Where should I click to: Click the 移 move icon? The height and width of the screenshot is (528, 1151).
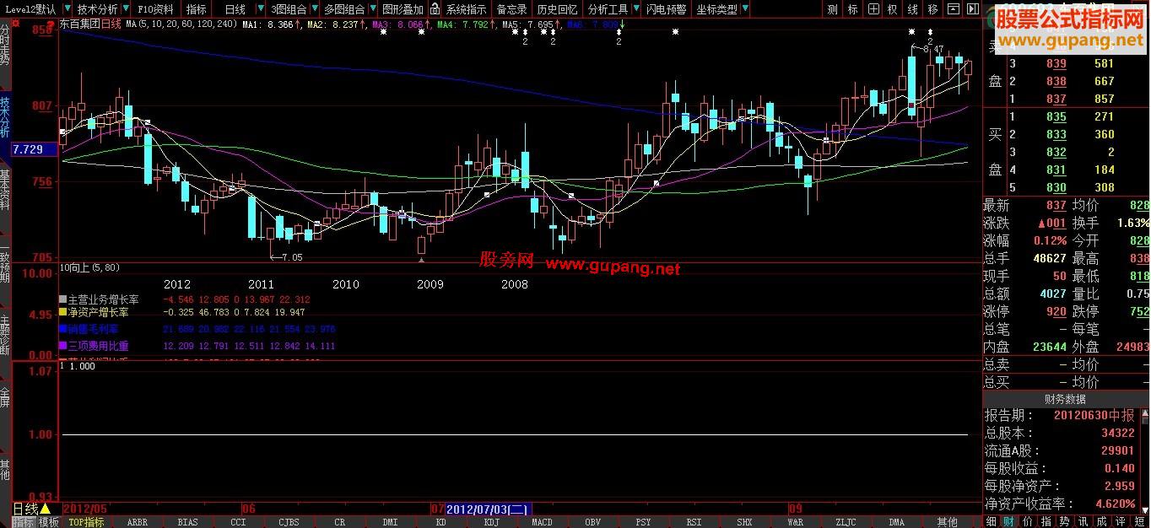point(932,9)
